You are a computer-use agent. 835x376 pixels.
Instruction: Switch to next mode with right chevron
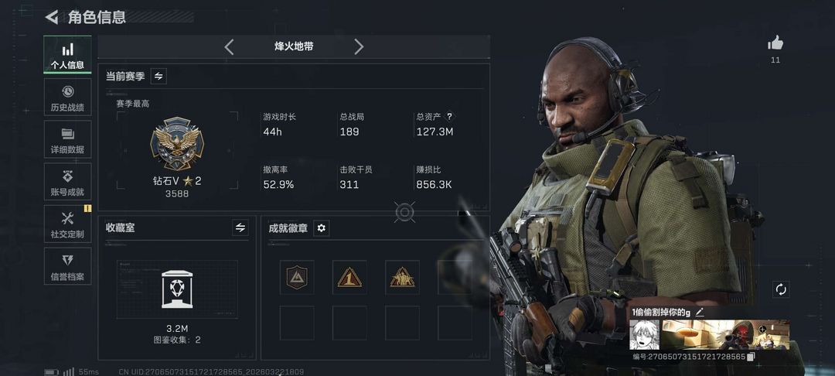[x=359, y=47]
